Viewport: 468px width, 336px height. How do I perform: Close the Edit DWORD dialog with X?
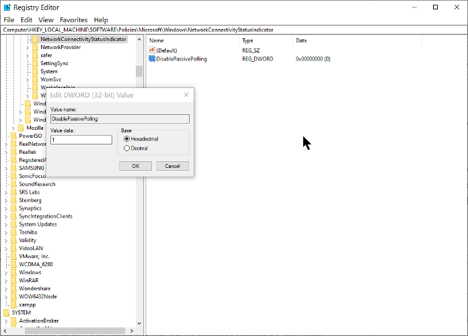click(186, 95)
